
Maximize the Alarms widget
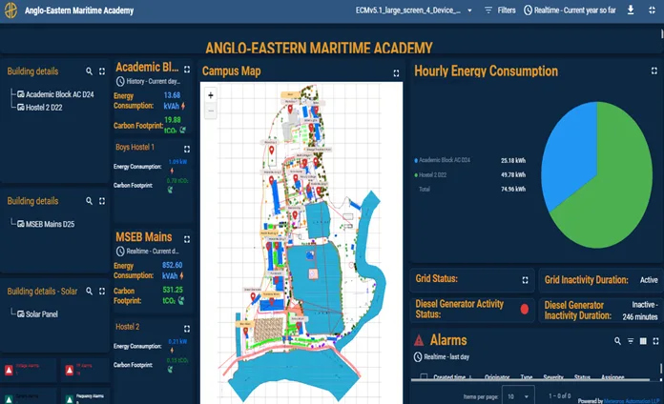656,341
